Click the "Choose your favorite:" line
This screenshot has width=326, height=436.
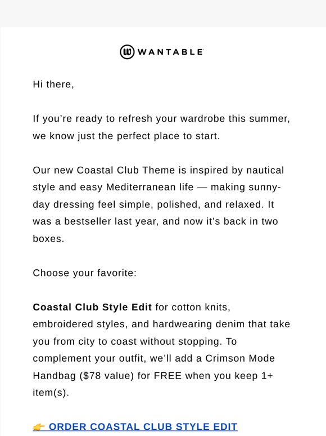click(85, 273)
